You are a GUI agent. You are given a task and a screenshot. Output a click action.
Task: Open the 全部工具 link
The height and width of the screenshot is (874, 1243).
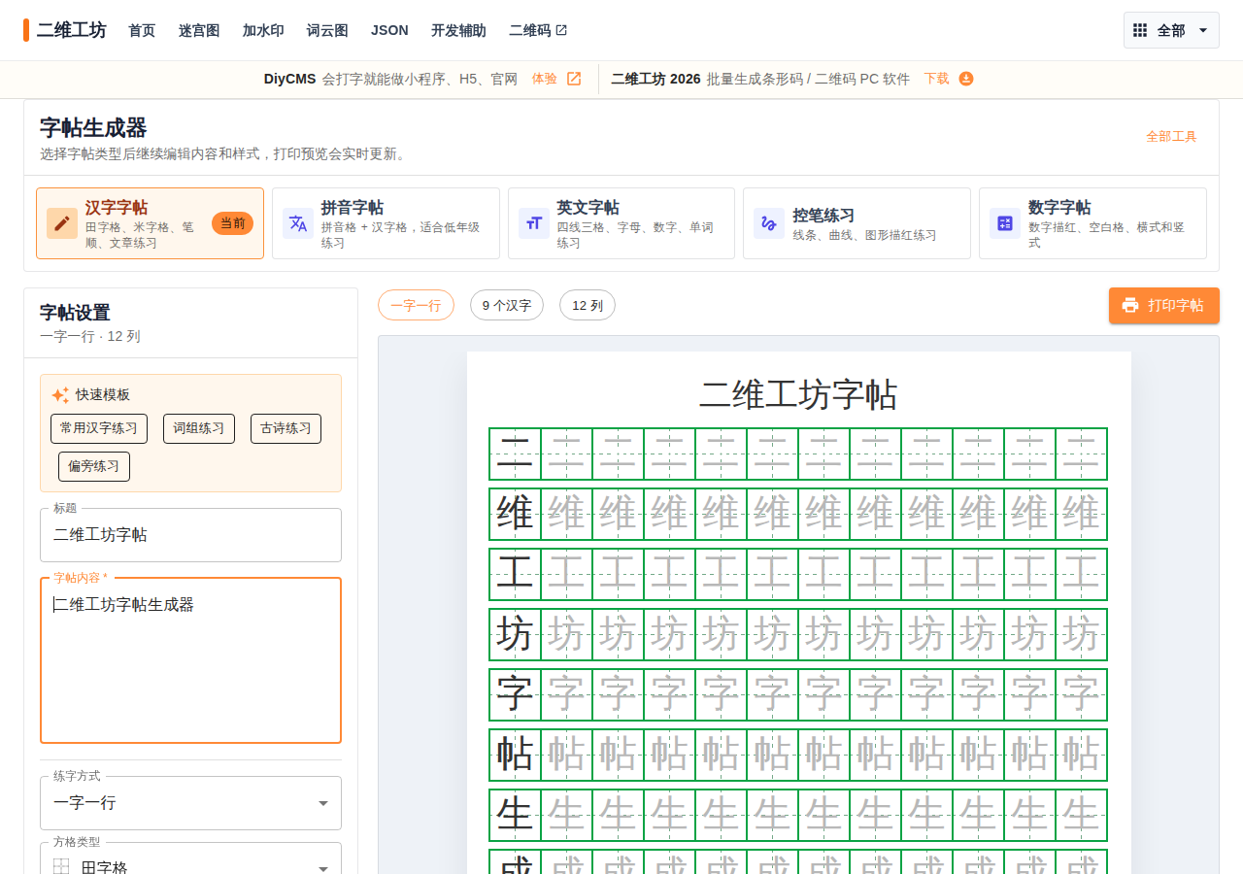(x=1171, y=137)
